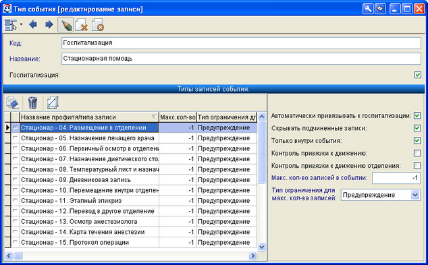Viewport: 428px width, 265px height.
Task: Click the app icon in title bar
Action: click(x=7, y=9)
